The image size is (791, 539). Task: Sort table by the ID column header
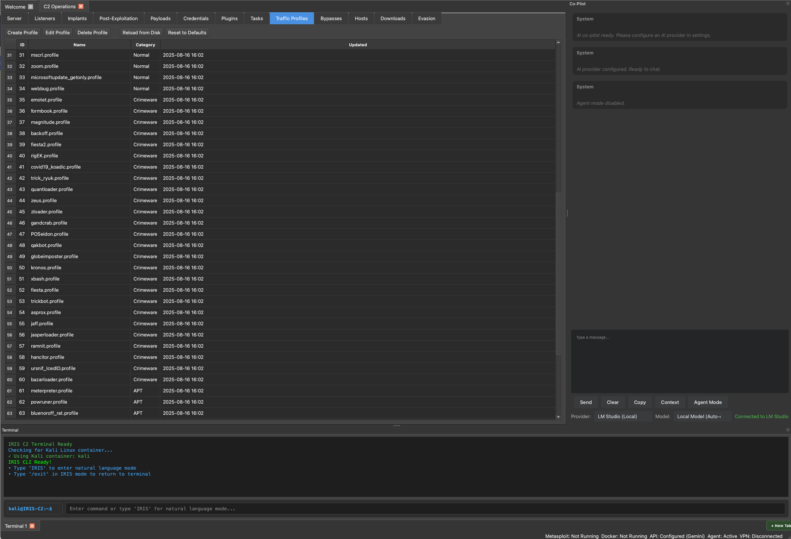click(x=22, y=45)
